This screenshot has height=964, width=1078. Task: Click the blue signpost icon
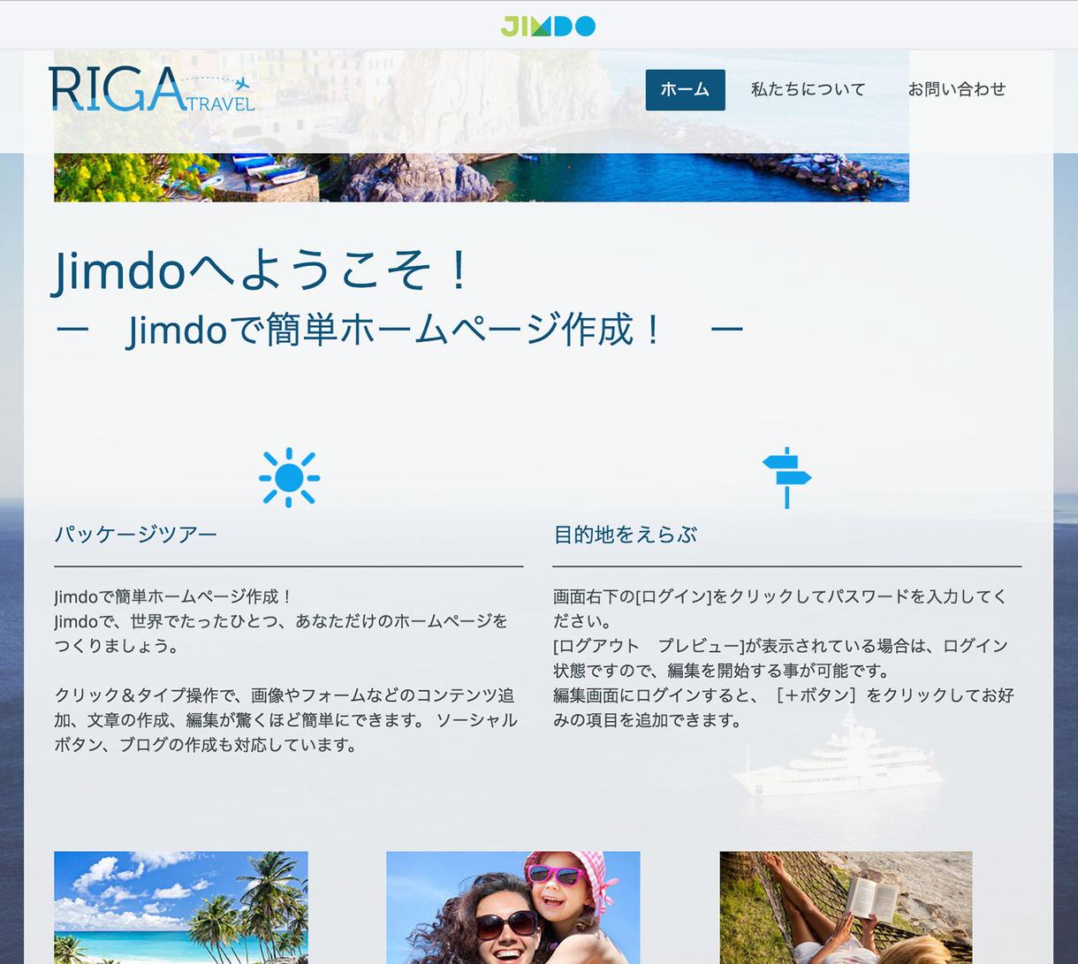[786, 477]
